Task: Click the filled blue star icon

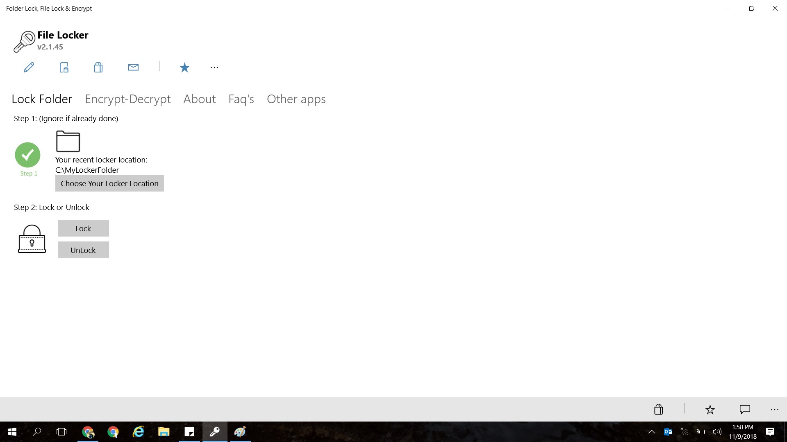Action: (x=184, y=68)
